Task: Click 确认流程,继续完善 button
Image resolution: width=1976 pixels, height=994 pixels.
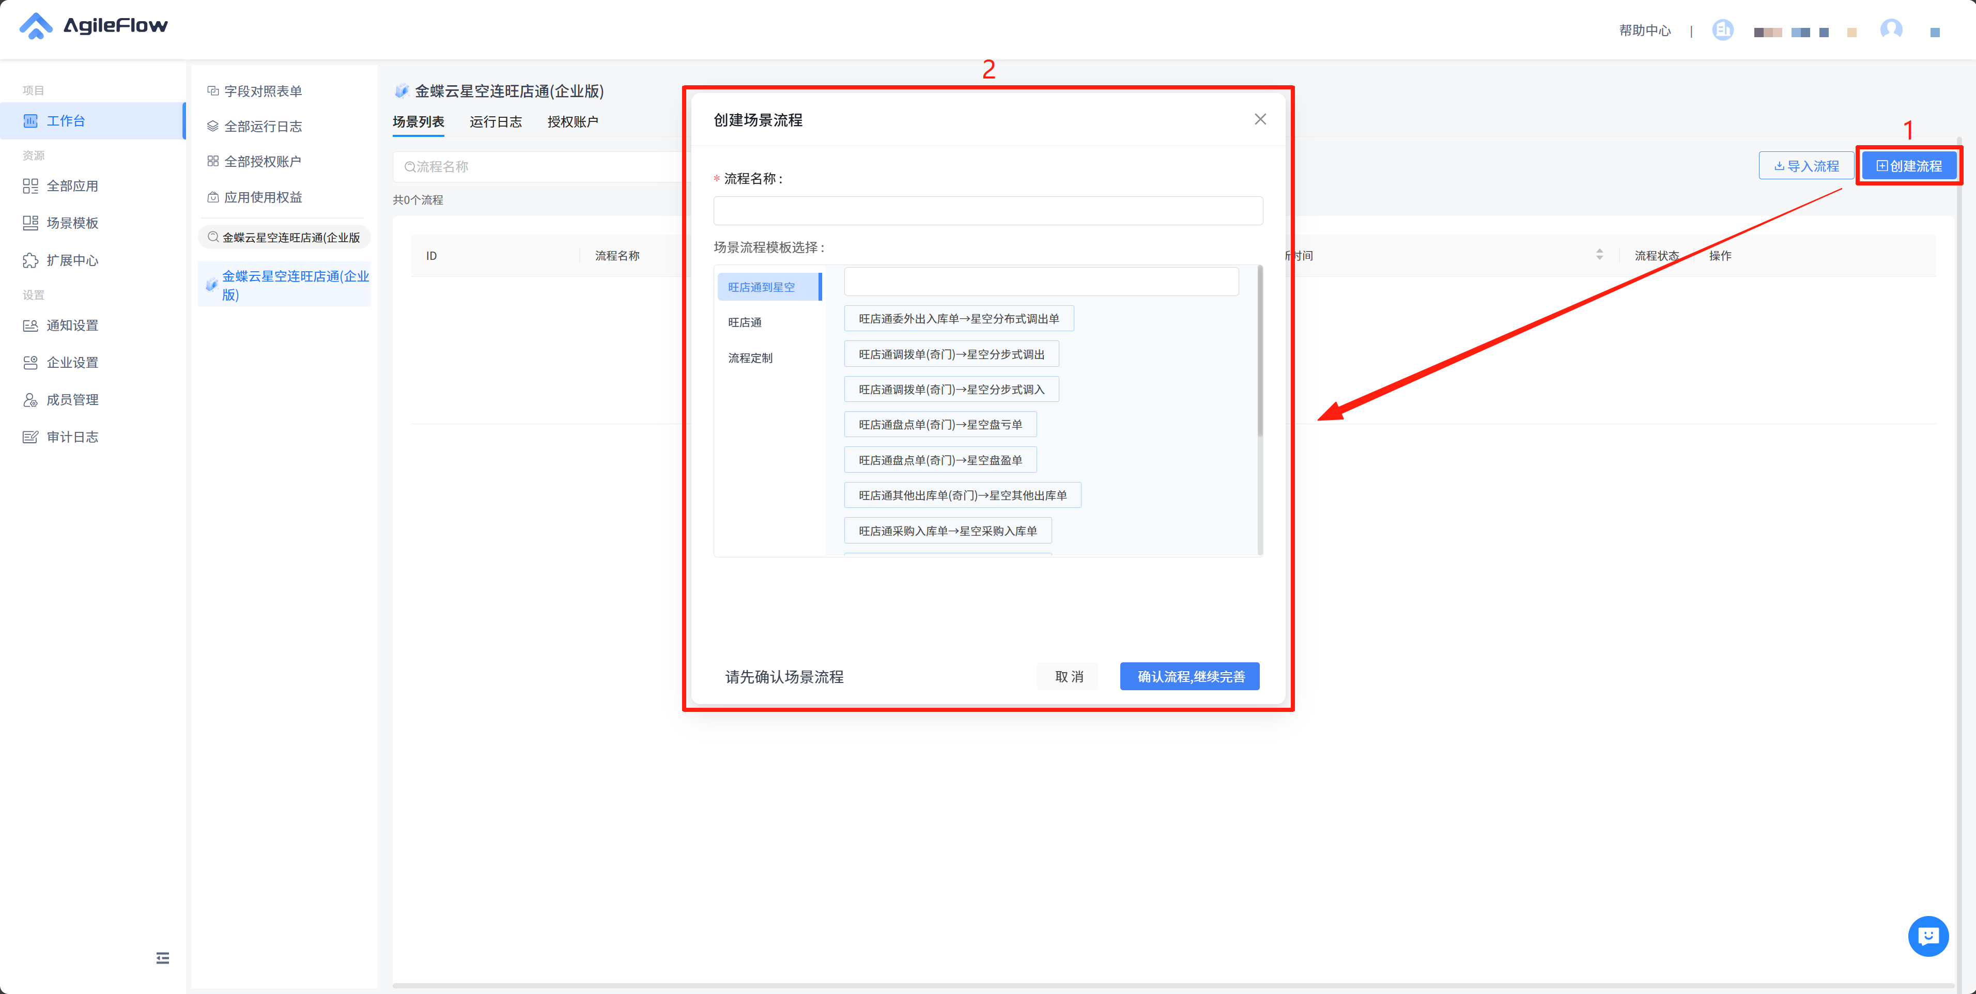Action: click(x=1190, y=676)
